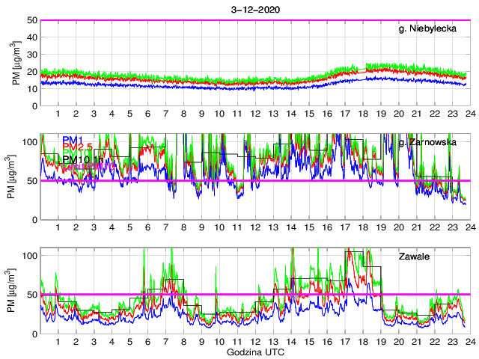This screenshot has height=359, width=479.
Task: Click the g. Zarnowska station label
Action: [x=427, y=142]
